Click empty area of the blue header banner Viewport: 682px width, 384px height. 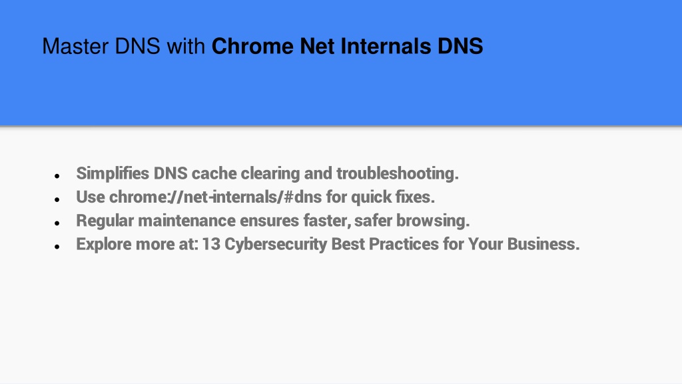565,87
